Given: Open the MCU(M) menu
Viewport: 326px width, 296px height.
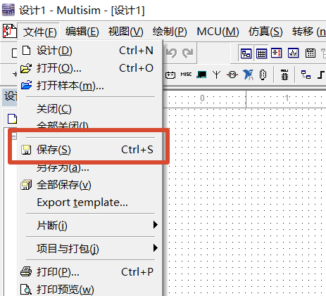Looking at the screenshot, I should 218,32.
